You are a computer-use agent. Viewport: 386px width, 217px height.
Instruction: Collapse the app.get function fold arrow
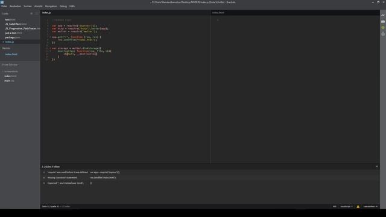click(50, 37)
